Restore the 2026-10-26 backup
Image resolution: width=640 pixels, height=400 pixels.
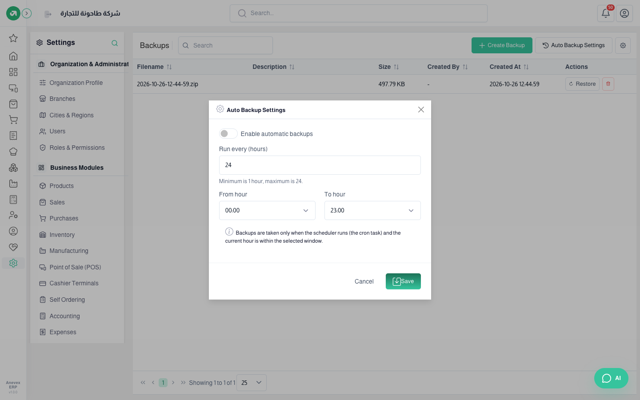point(582,84)
